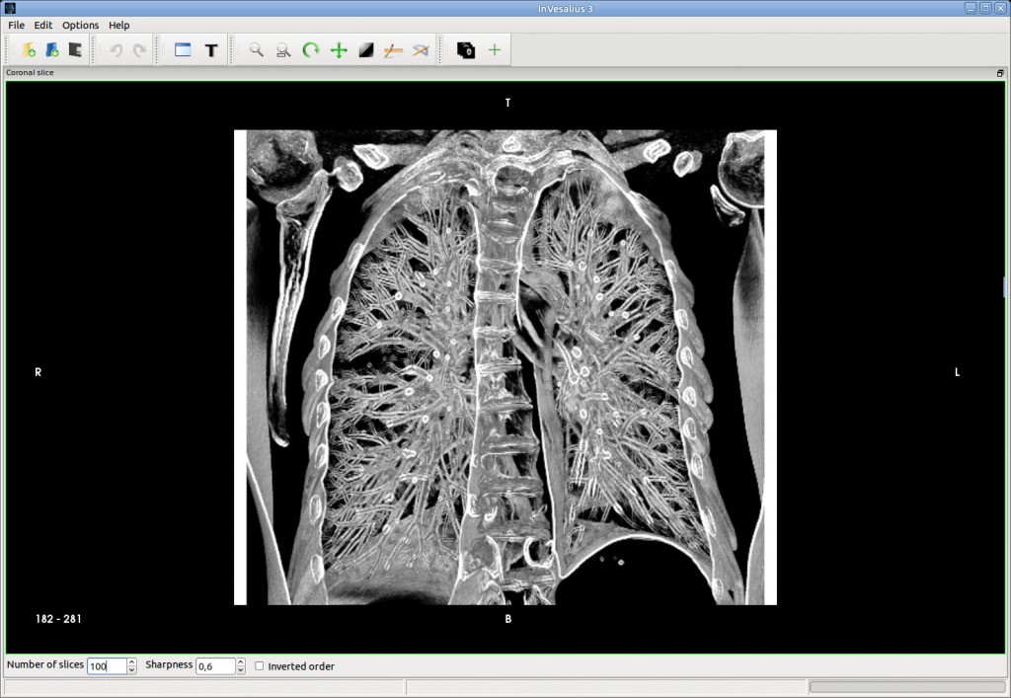The width and height of the screenshot is (1011, 698).
Task: Decrease the Sharpness value with down arrow
Action: (241, 670)
